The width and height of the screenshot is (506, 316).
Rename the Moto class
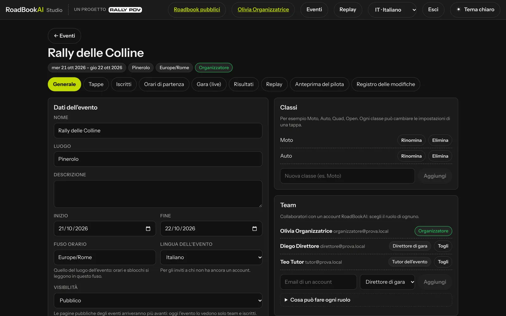point(411,140)
